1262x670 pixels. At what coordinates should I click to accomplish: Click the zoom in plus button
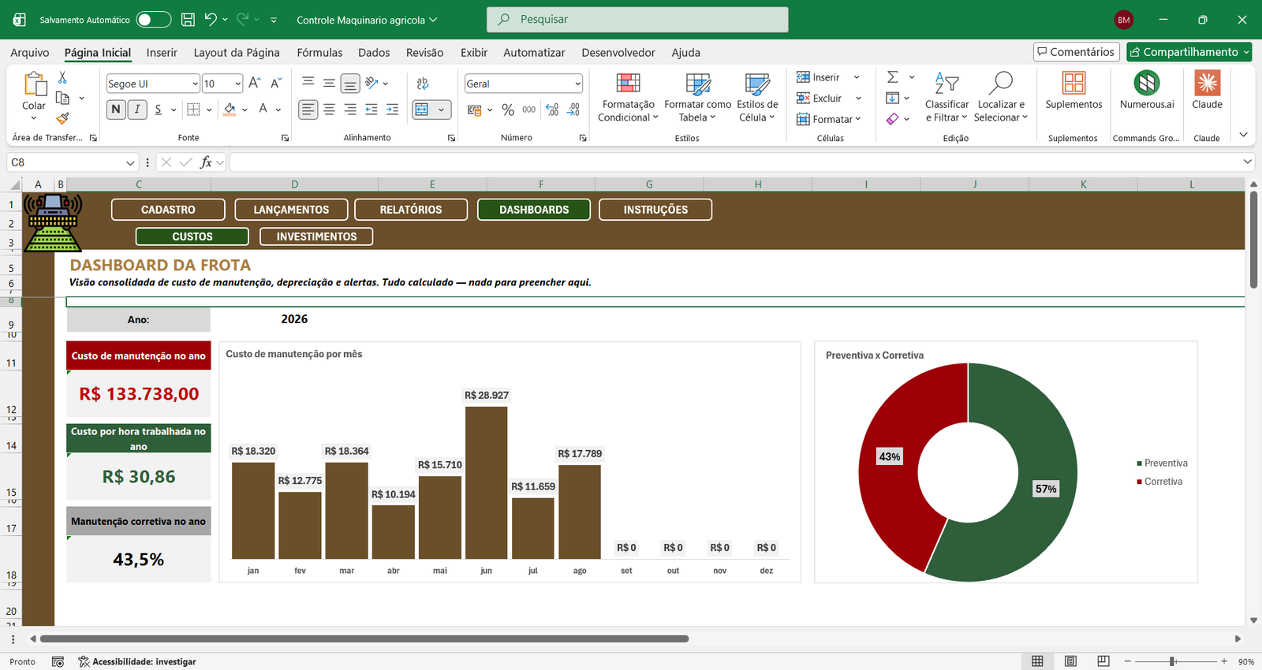(1224, 661)
